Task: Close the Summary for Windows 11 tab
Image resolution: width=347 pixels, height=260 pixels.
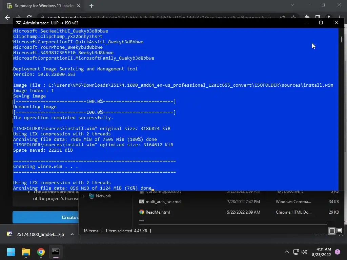Action: pyautogui.click(x=79, y=6)
